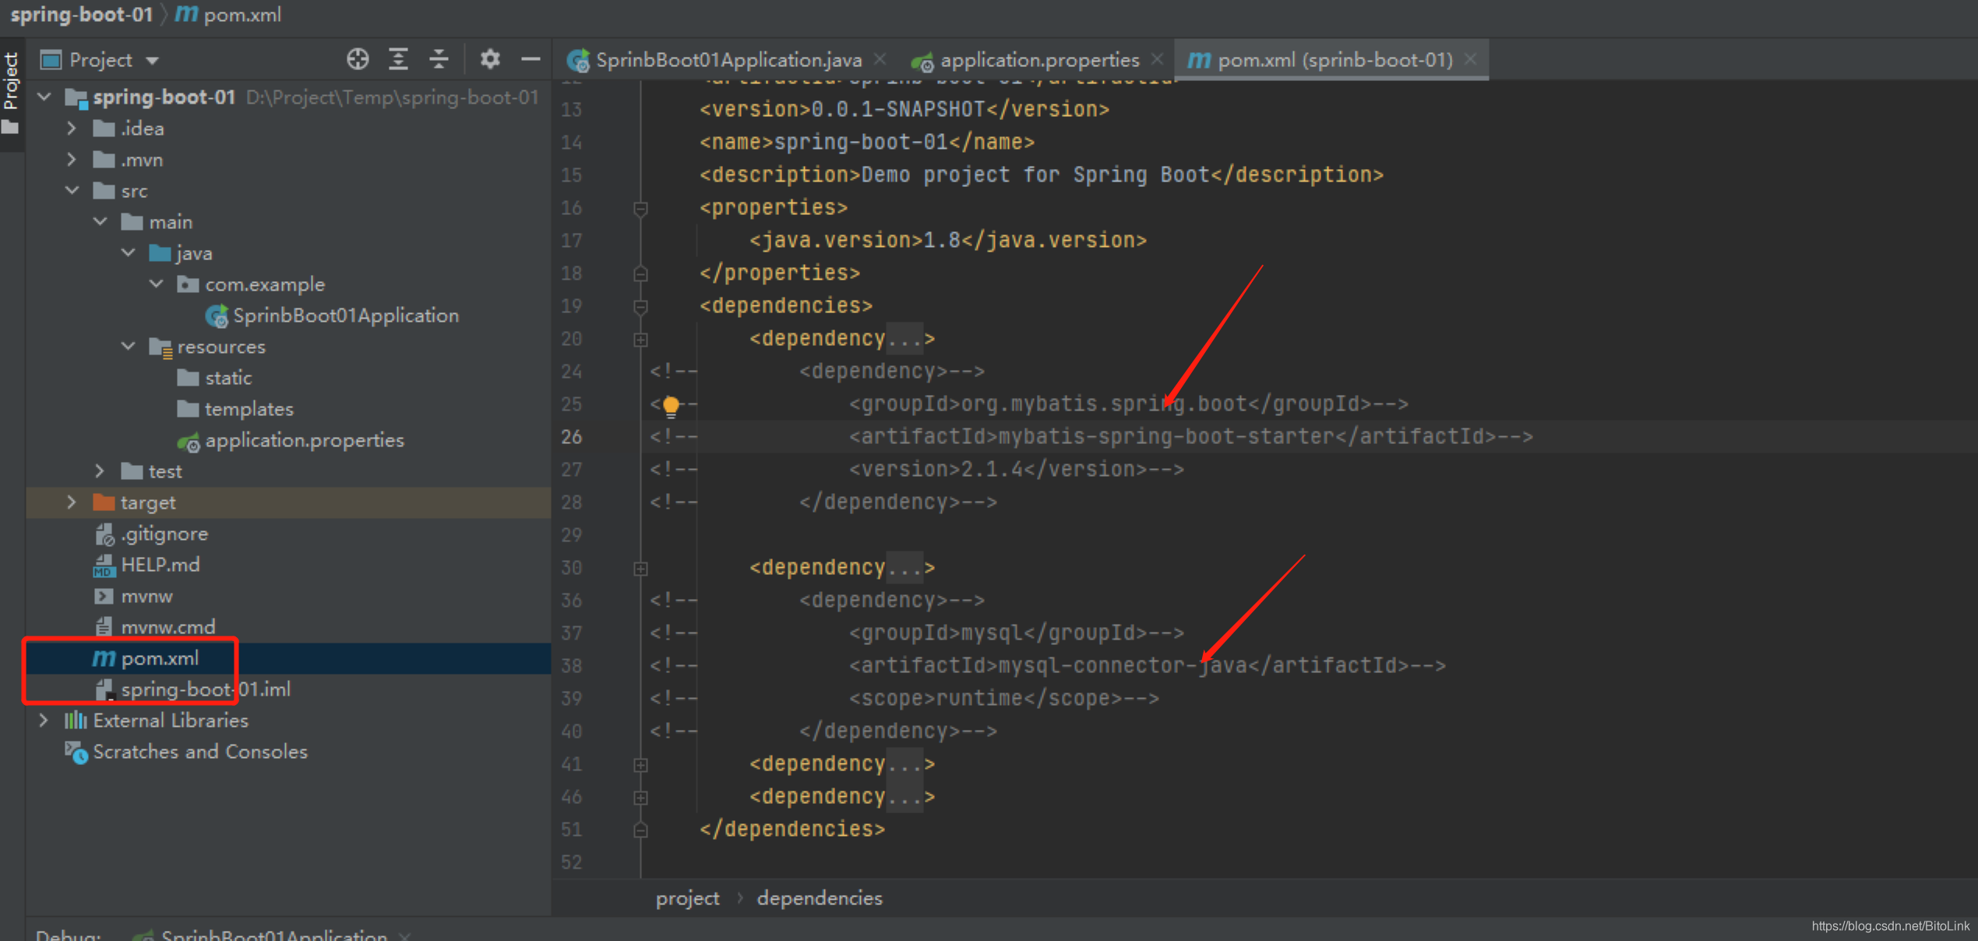Click the yellow intention lightbulb icon
1978x941 pixels.
click(x=671, y=405)
